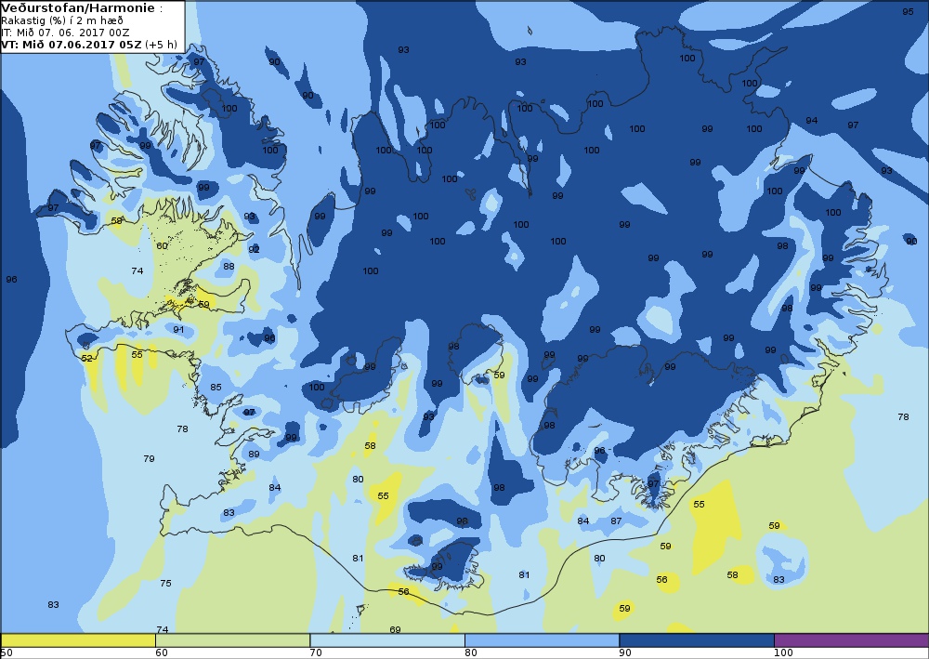The image size is (929, 659).
Task: Click the humidity value '85' on the map
Action: point(216,387)
